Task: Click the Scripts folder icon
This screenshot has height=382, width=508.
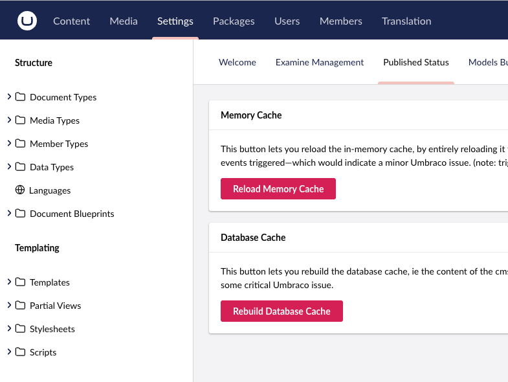Action: tap(20, 352)
